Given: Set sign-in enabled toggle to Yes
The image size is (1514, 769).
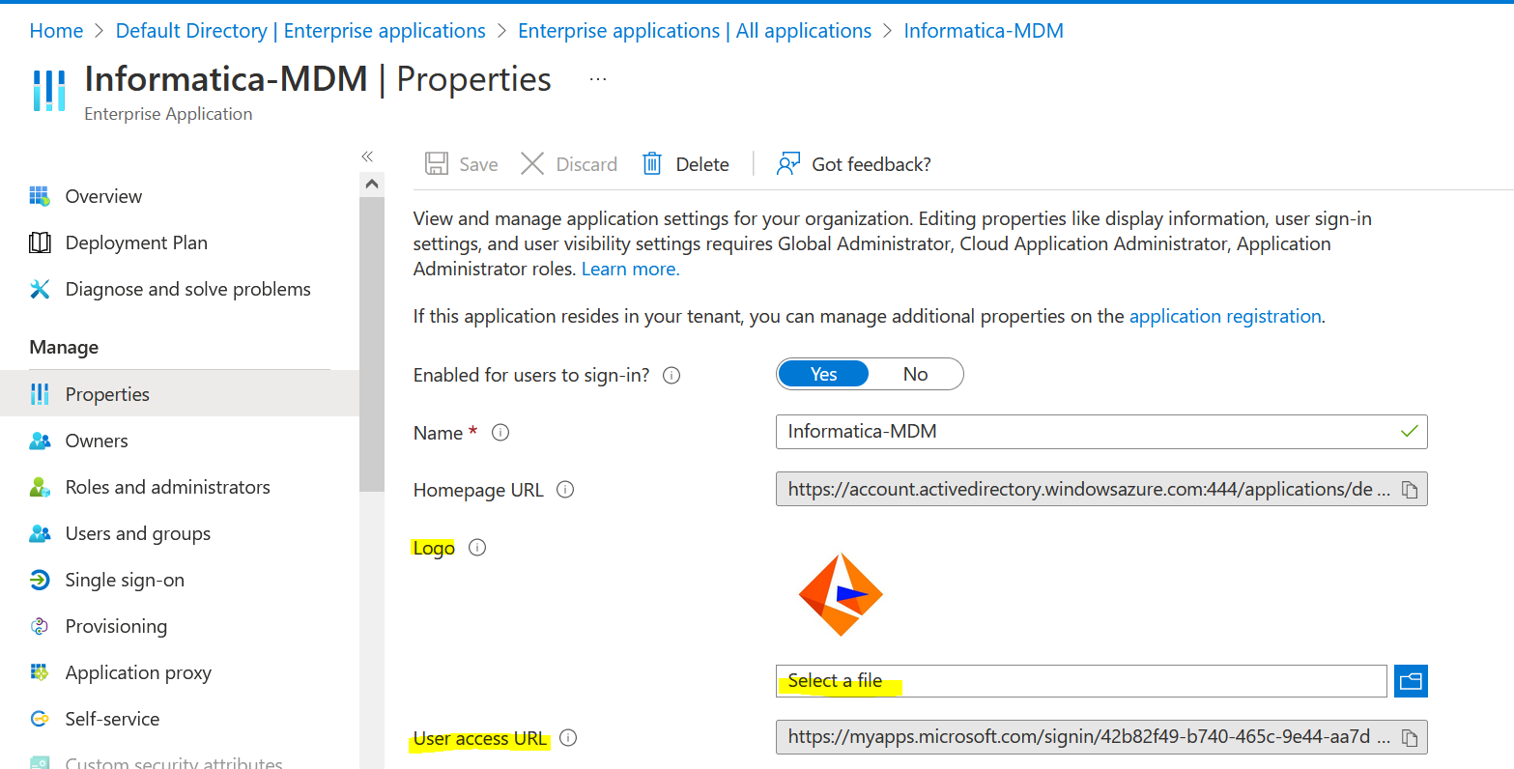Looking at the screenshot, I should tap(823, 374).
